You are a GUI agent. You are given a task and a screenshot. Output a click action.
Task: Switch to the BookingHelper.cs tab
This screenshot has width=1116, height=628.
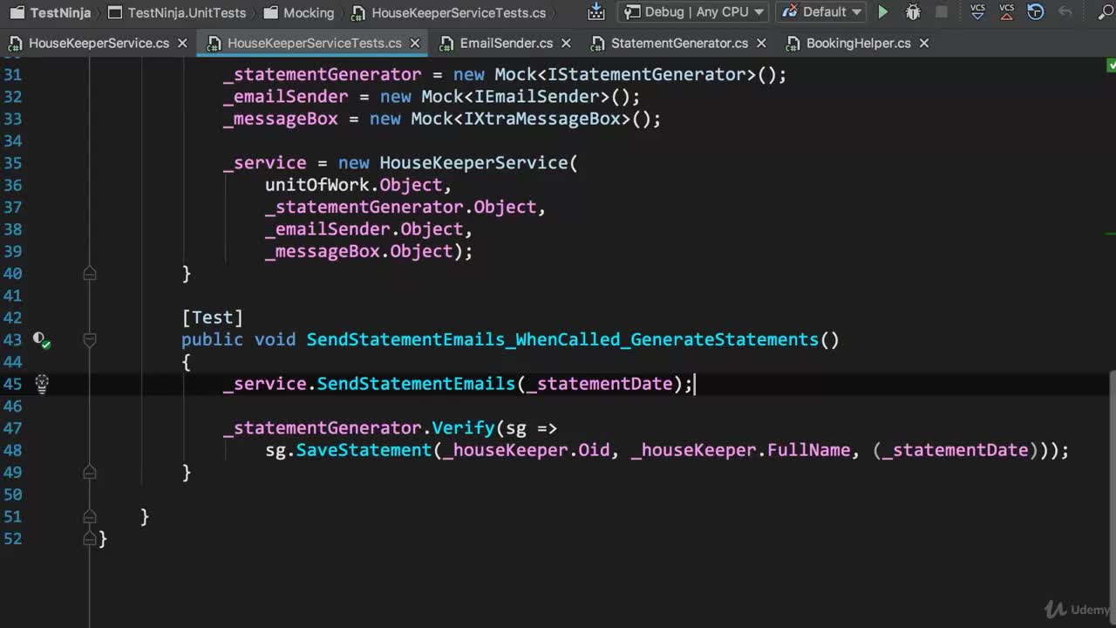[x=848, y=43]
